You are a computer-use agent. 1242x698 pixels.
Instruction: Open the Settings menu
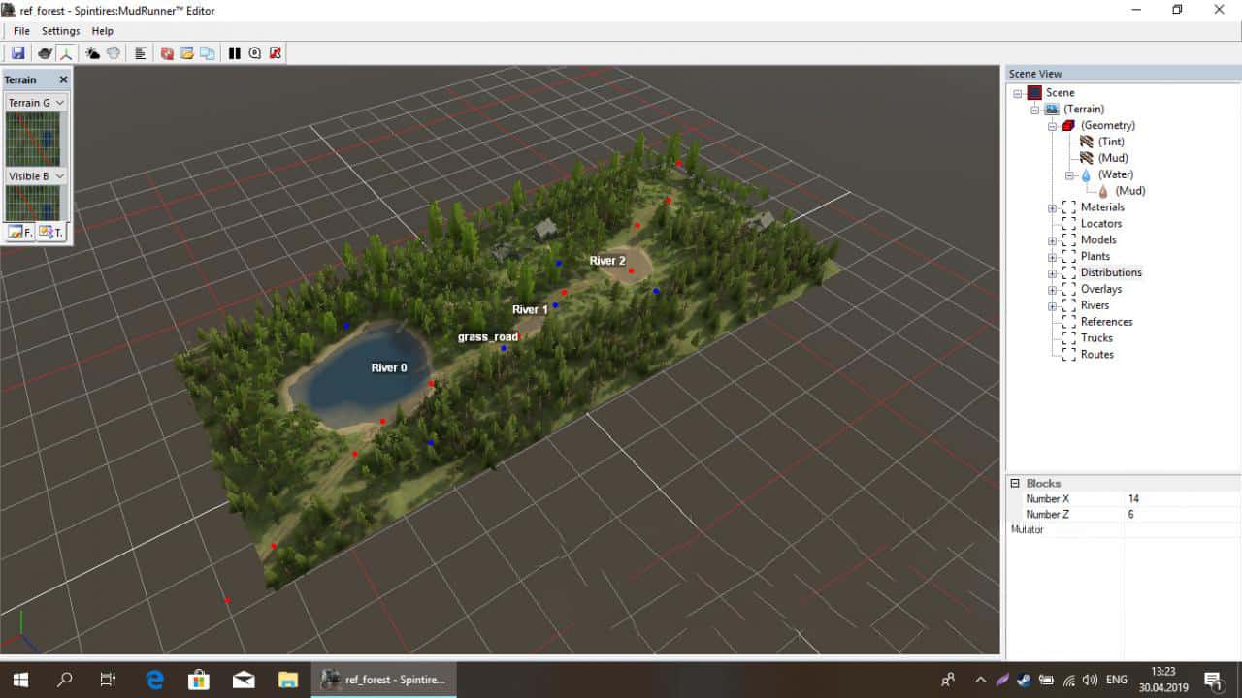(60, 31)
